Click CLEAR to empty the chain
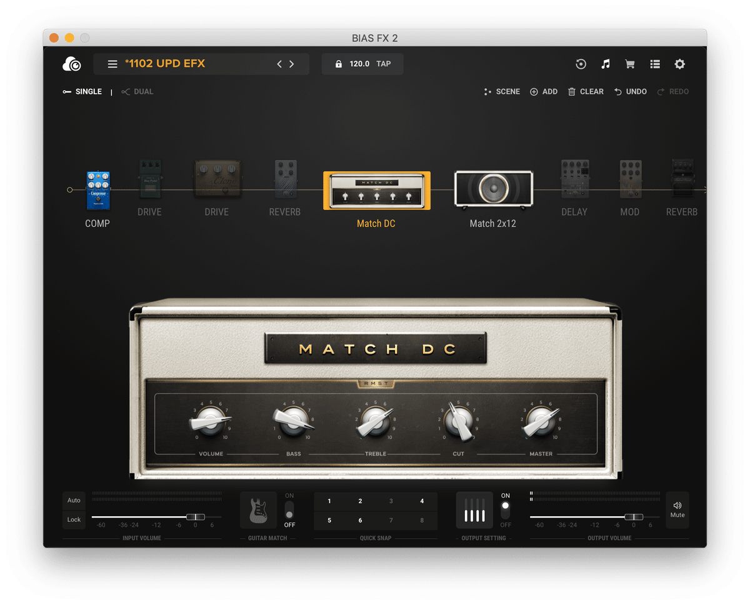This screenshot has width=750, height=605. pos(586,92)
